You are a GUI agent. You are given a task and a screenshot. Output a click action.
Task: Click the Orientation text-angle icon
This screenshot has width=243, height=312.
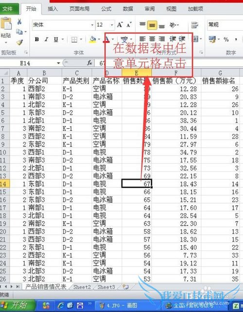click(x=173, y=25)
